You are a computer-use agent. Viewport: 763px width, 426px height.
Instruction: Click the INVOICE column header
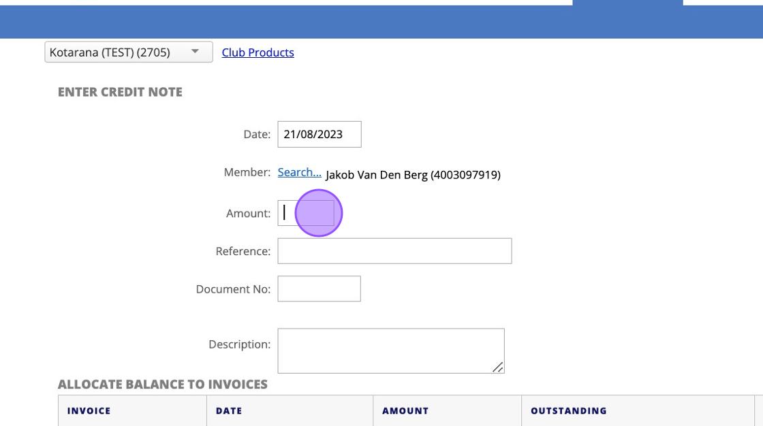click(89, 411)
